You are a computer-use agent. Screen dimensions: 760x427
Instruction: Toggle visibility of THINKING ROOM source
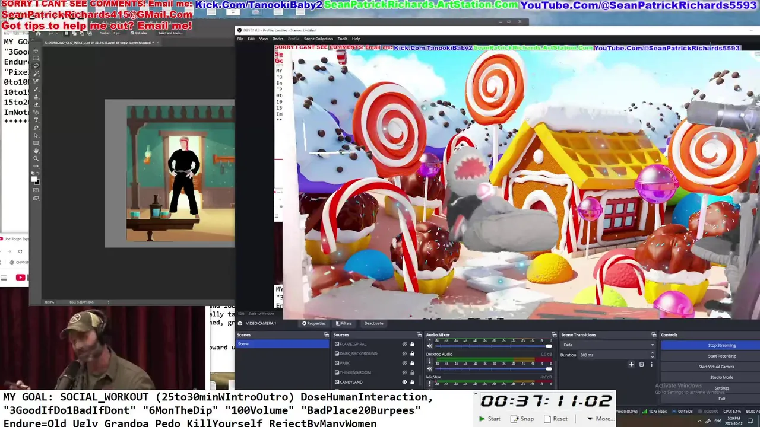click(404, 372)
